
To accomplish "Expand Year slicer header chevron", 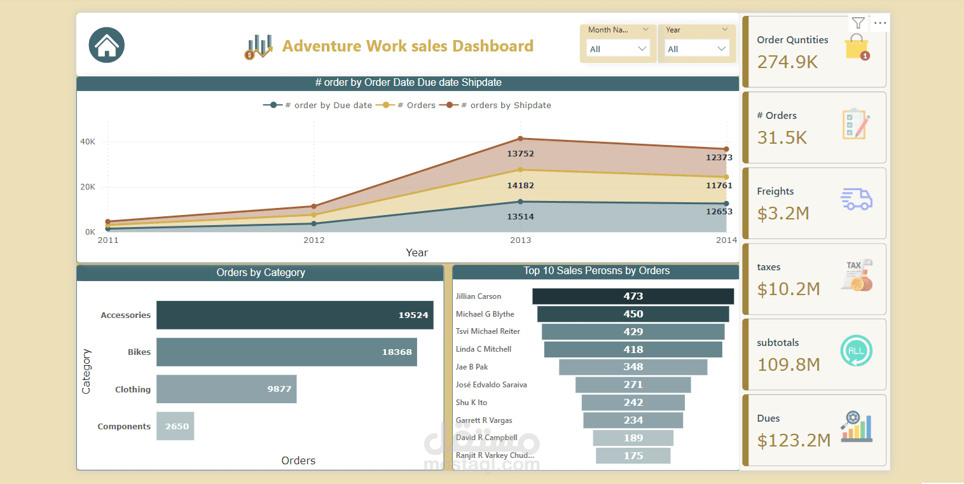I will coord(725,29).
